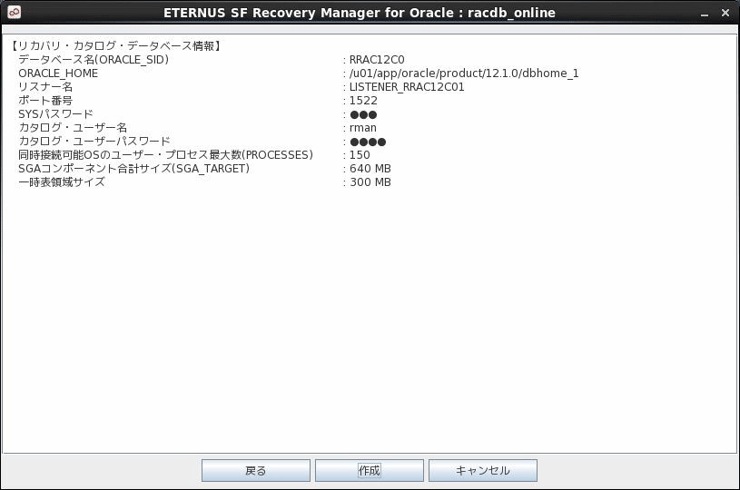This screenshot has width=740, height=490.
Task: Click the temporary tablespace size 300 MB
Action: click(370, 182)
